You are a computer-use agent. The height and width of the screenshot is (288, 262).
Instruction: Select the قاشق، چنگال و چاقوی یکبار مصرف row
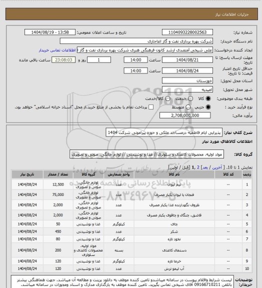click(131, 215)
